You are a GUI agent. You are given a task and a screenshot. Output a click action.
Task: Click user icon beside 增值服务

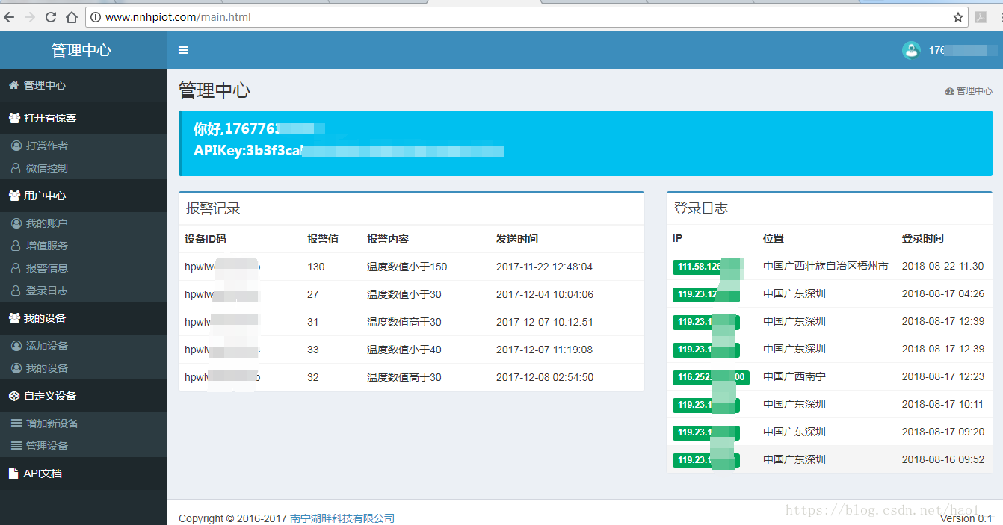point(16,246)
